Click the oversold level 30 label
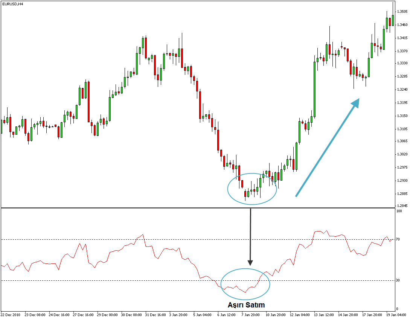Screen dimensions: 410x318 pyautogui.click(x=398, y=280)
